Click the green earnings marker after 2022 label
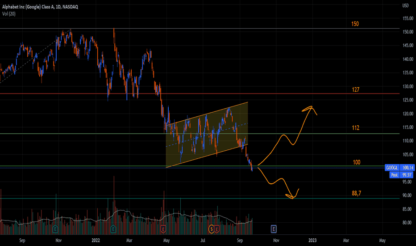This screenshot has width=416, height=246. [113, 229]
